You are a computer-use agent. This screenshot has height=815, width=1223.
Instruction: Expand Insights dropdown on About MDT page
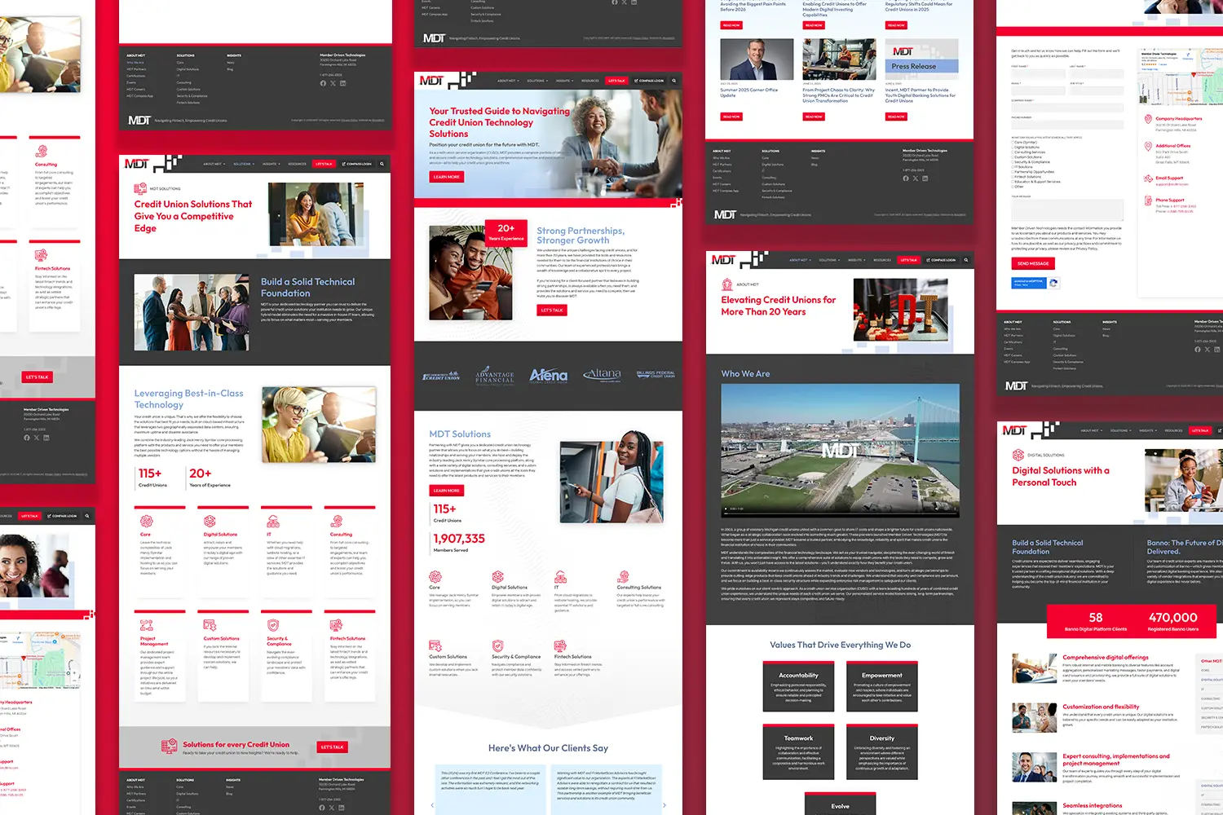coord(855,260)
